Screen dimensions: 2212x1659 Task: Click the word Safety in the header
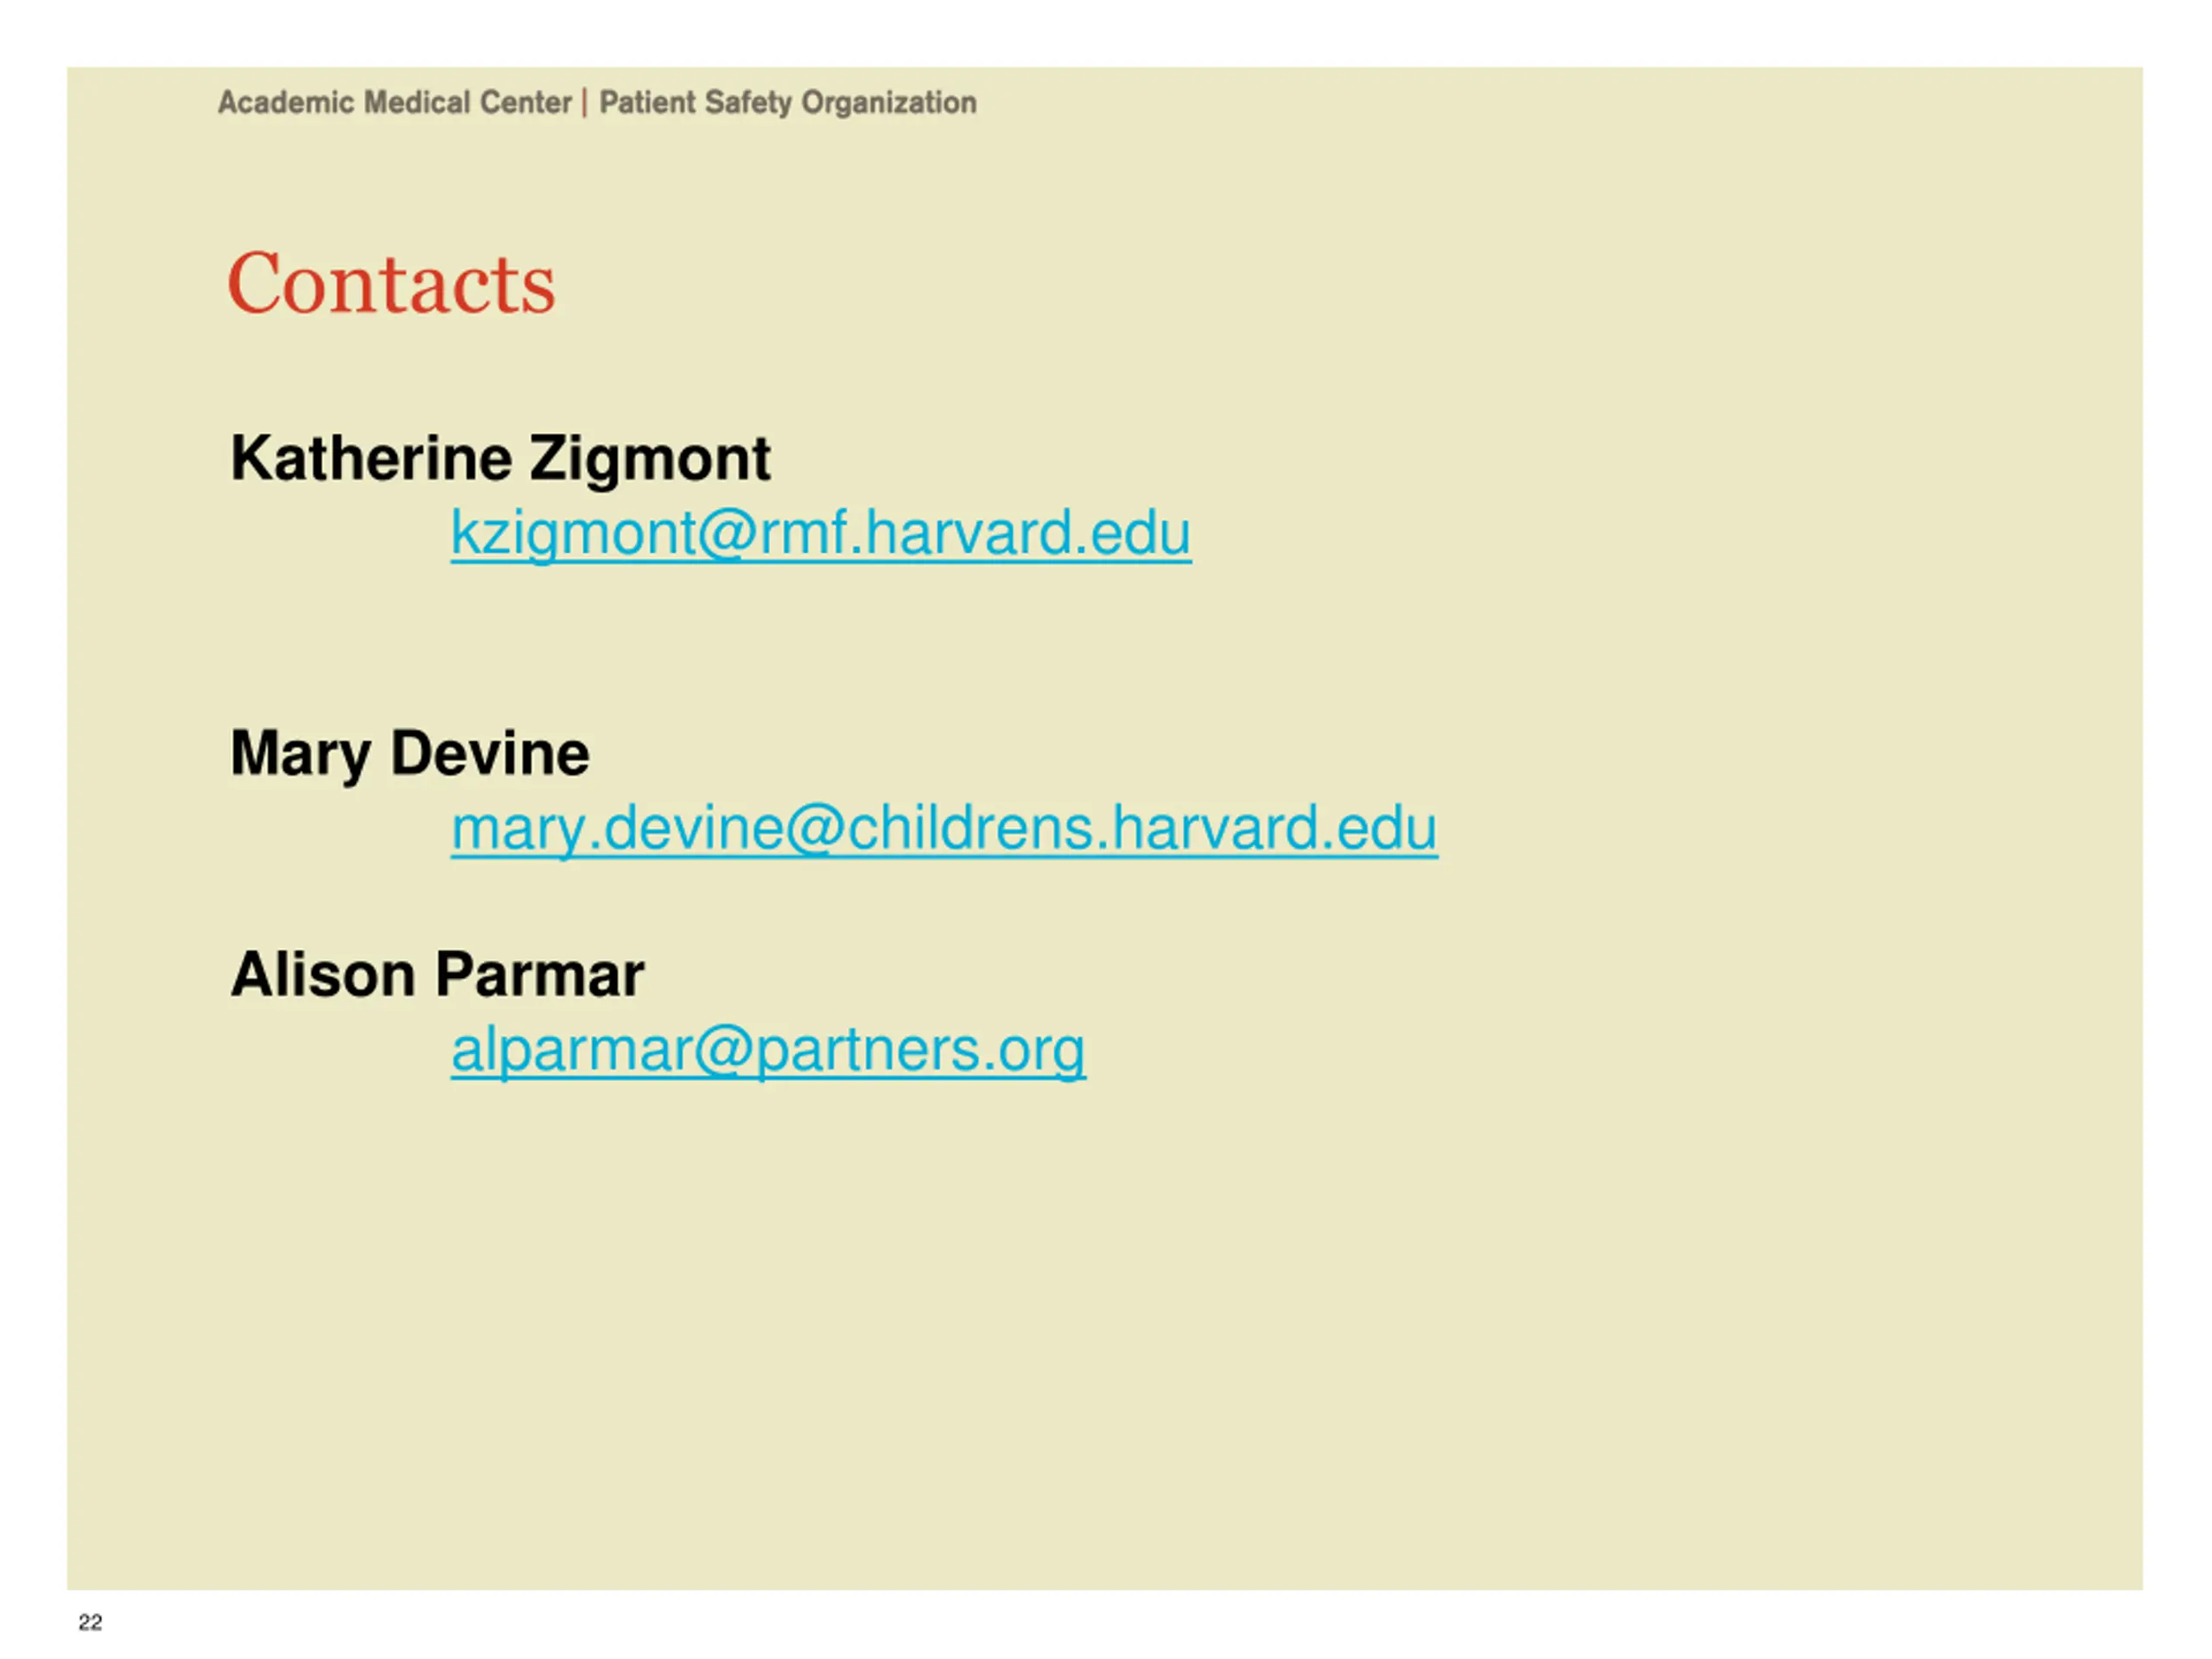[748, 103]
